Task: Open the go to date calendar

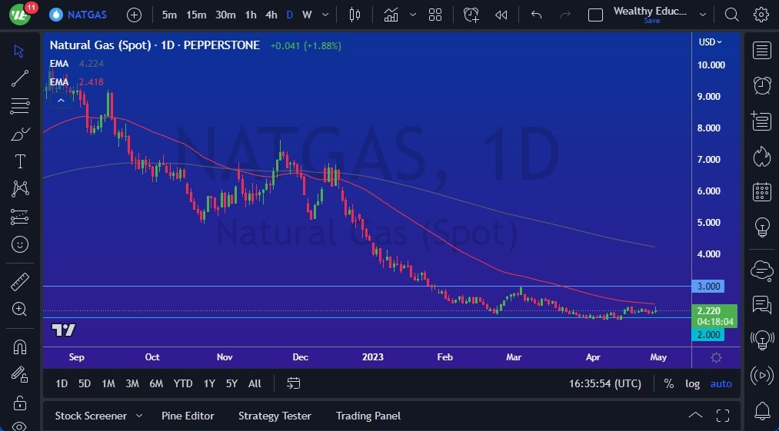Action: point(294,383)
